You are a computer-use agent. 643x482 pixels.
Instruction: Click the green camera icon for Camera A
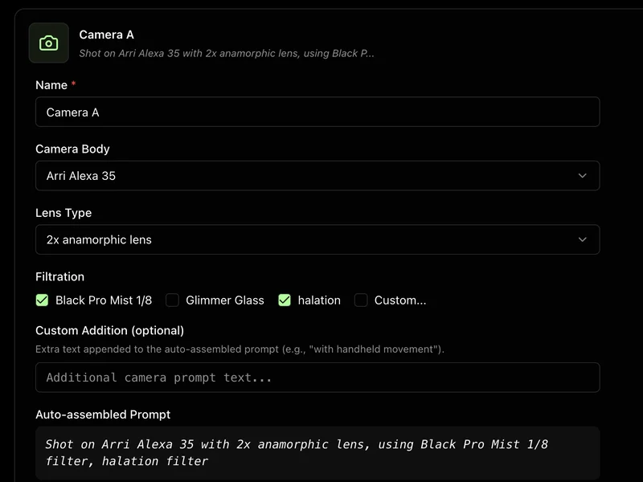tap(48, 43)
